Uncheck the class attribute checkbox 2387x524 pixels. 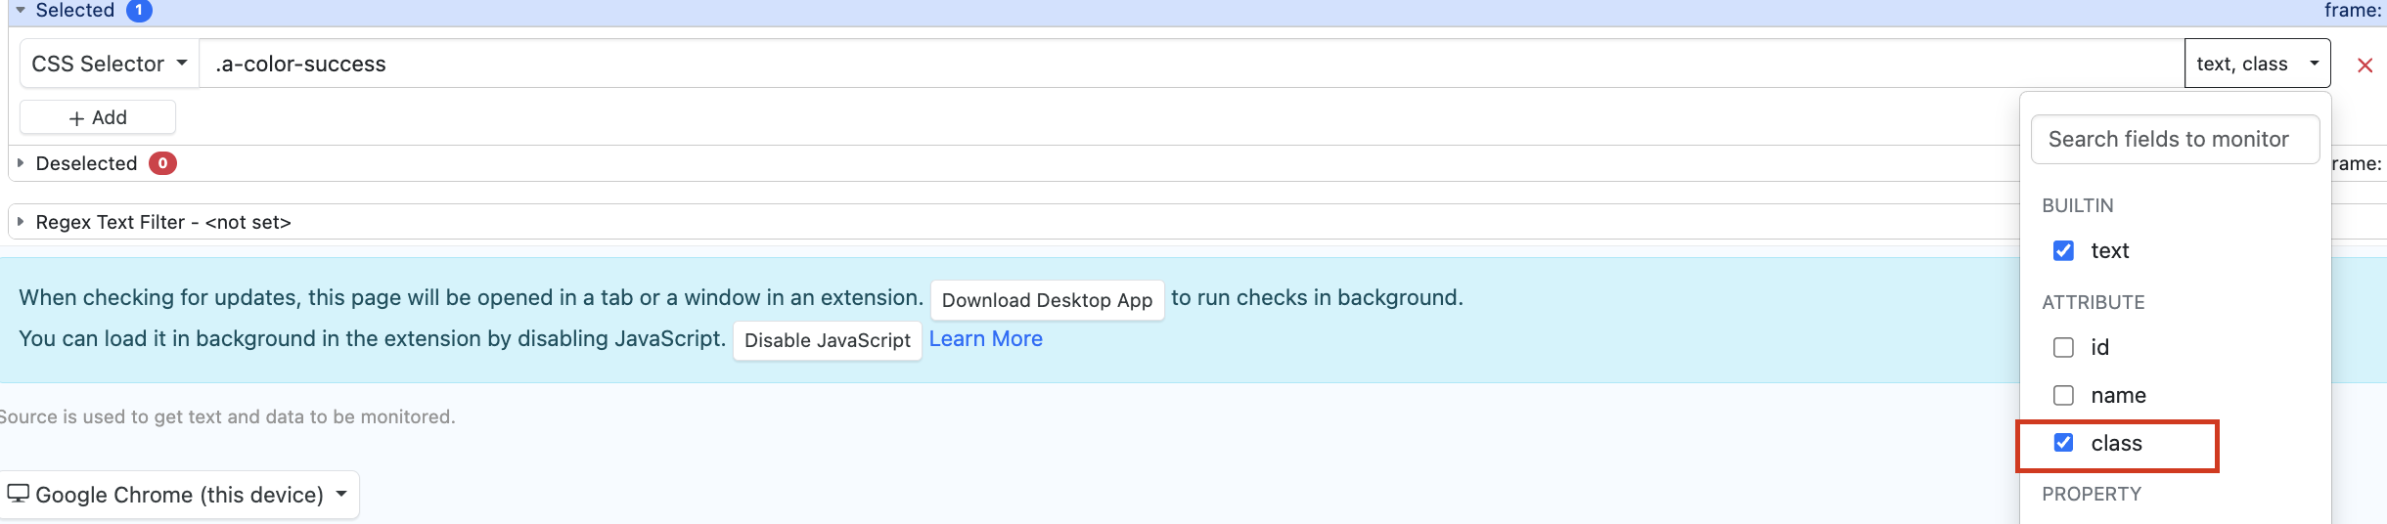tap(2063, 443)
